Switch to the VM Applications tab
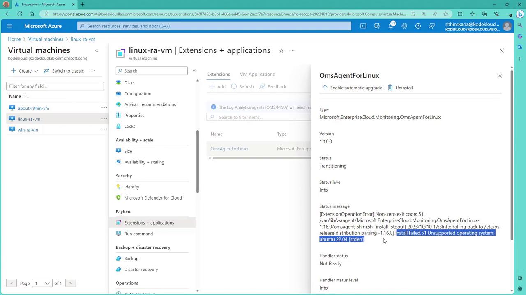The height and width of the screenshot is (295, 526). tap(257, 74)
